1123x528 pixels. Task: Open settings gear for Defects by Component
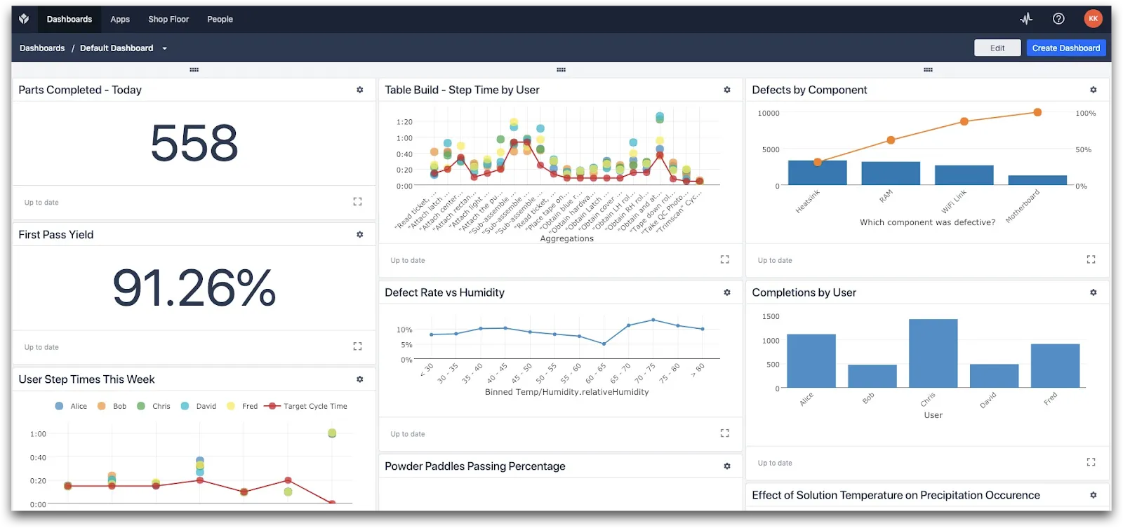click(1094, 90)
